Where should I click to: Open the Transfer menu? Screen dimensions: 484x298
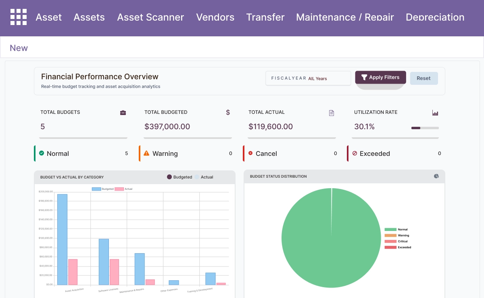tap(265, 17)
